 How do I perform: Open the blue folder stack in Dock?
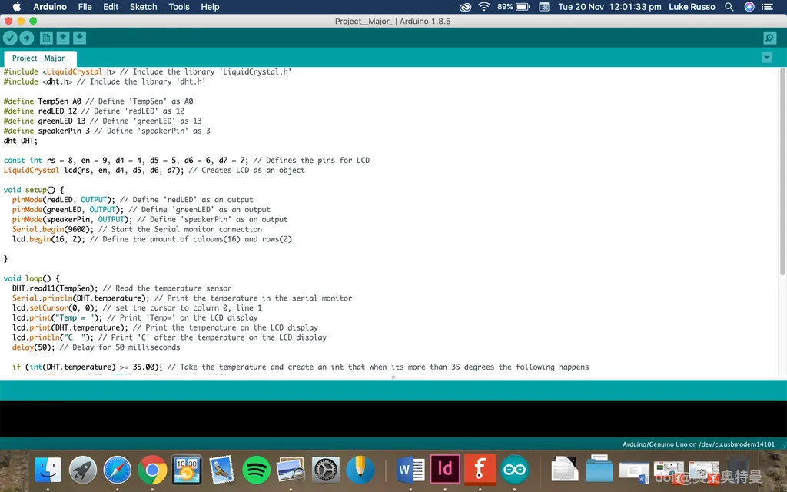click(x=599, y=469)
